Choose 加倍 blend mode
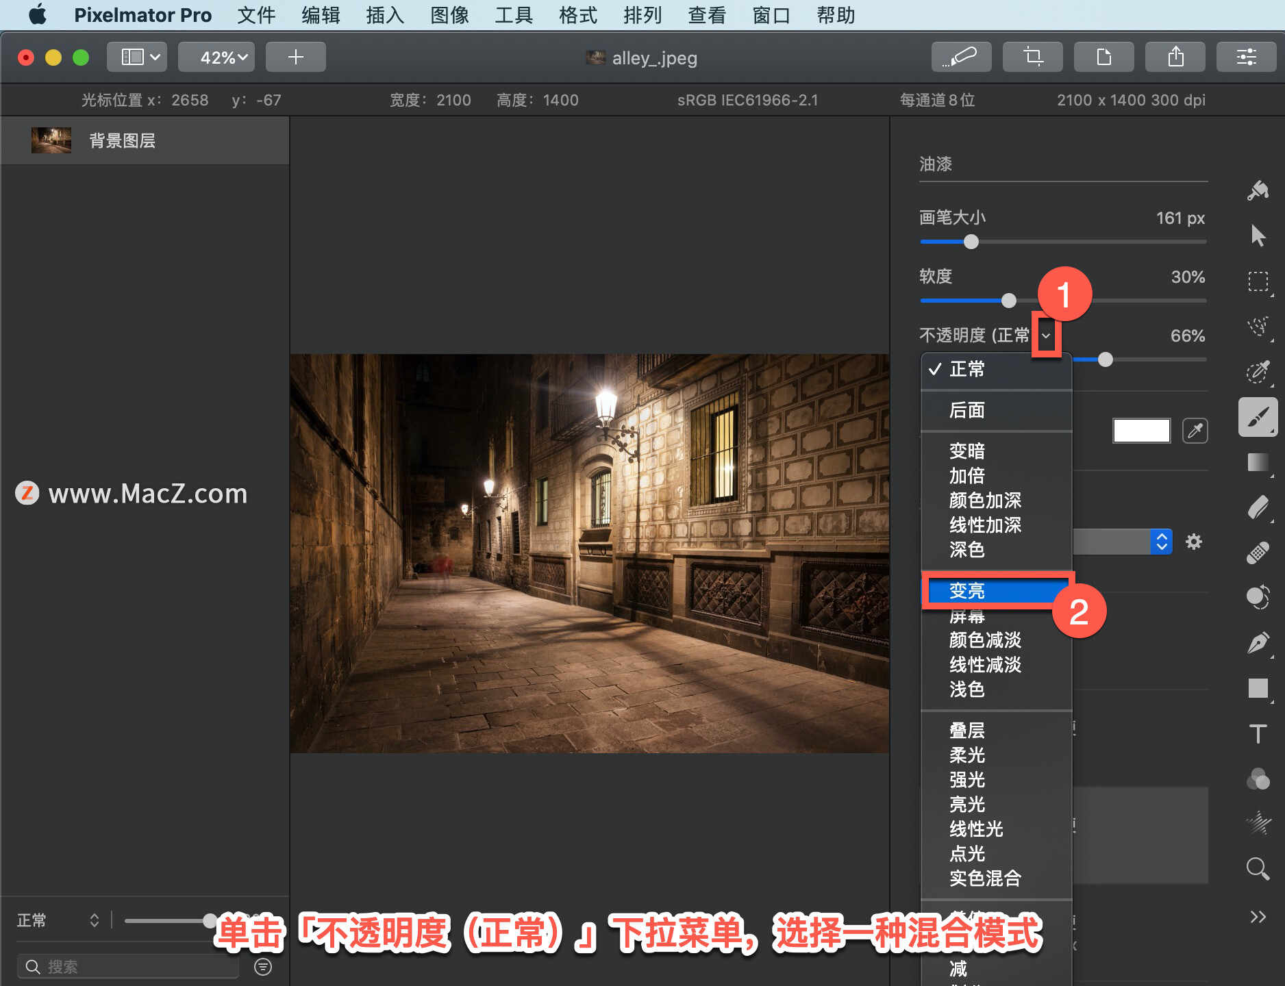1285x986 pixels. [x=997, y=476]
